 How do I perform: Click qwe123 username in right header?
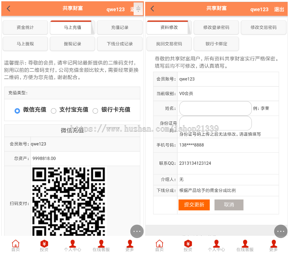[259, 9]
